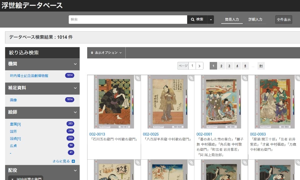This screenshot has width=300, height=180.
Task: Click the さらに見る plus icon
Action: tap(73, 161)
